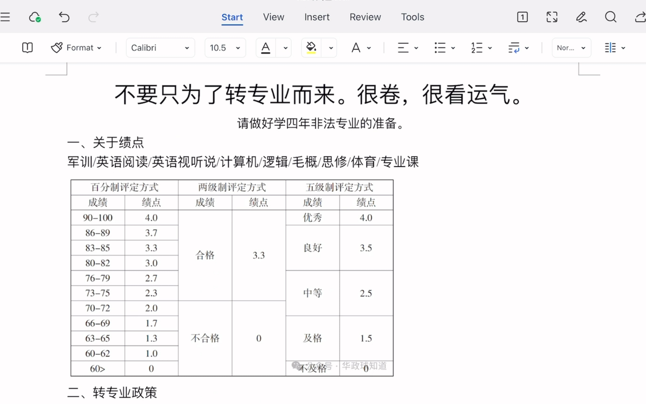
Task: Expand highlight color options arrow
Action: point(331,48)
